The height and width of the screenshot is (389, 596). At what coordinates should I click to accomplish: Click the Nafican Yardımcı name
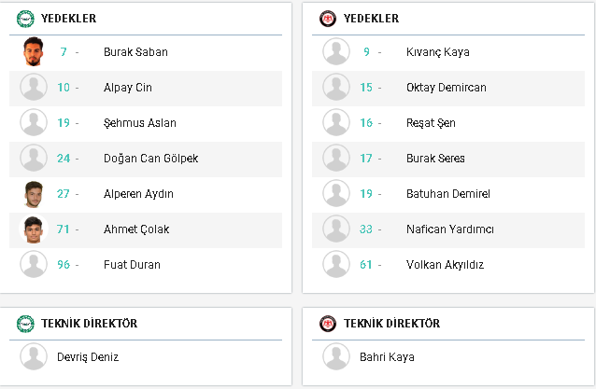coord(450,229)
